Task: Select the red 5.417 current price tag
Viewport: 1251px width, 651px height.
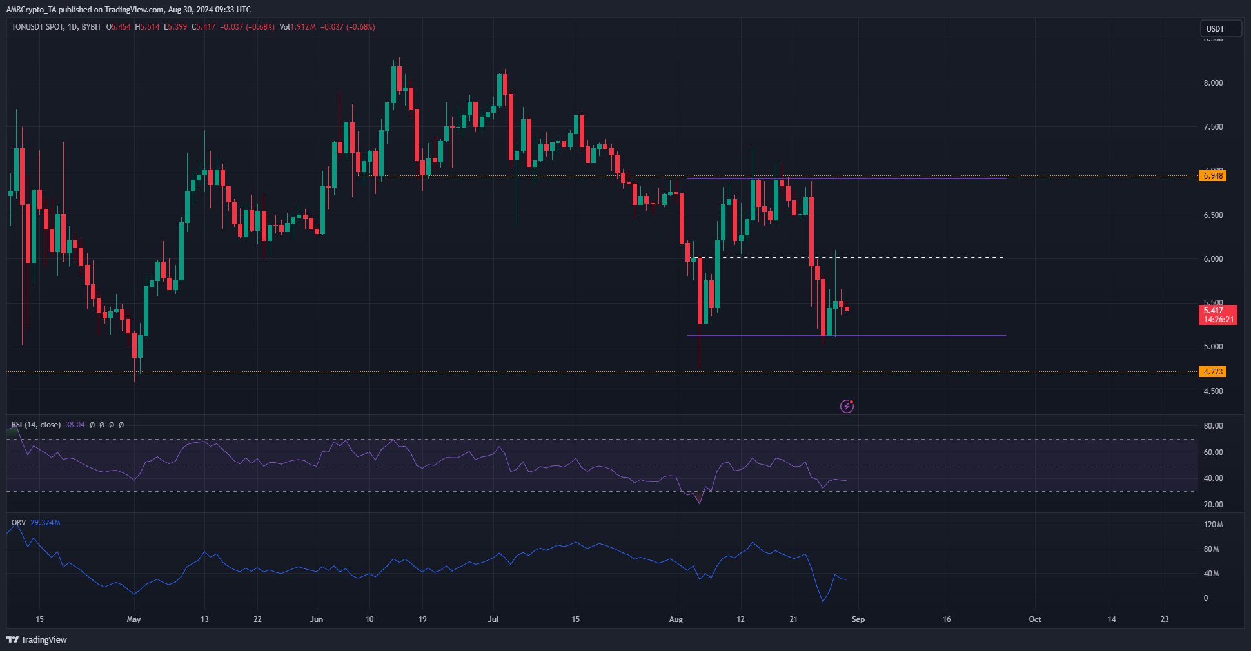Action: (1217, 315)
